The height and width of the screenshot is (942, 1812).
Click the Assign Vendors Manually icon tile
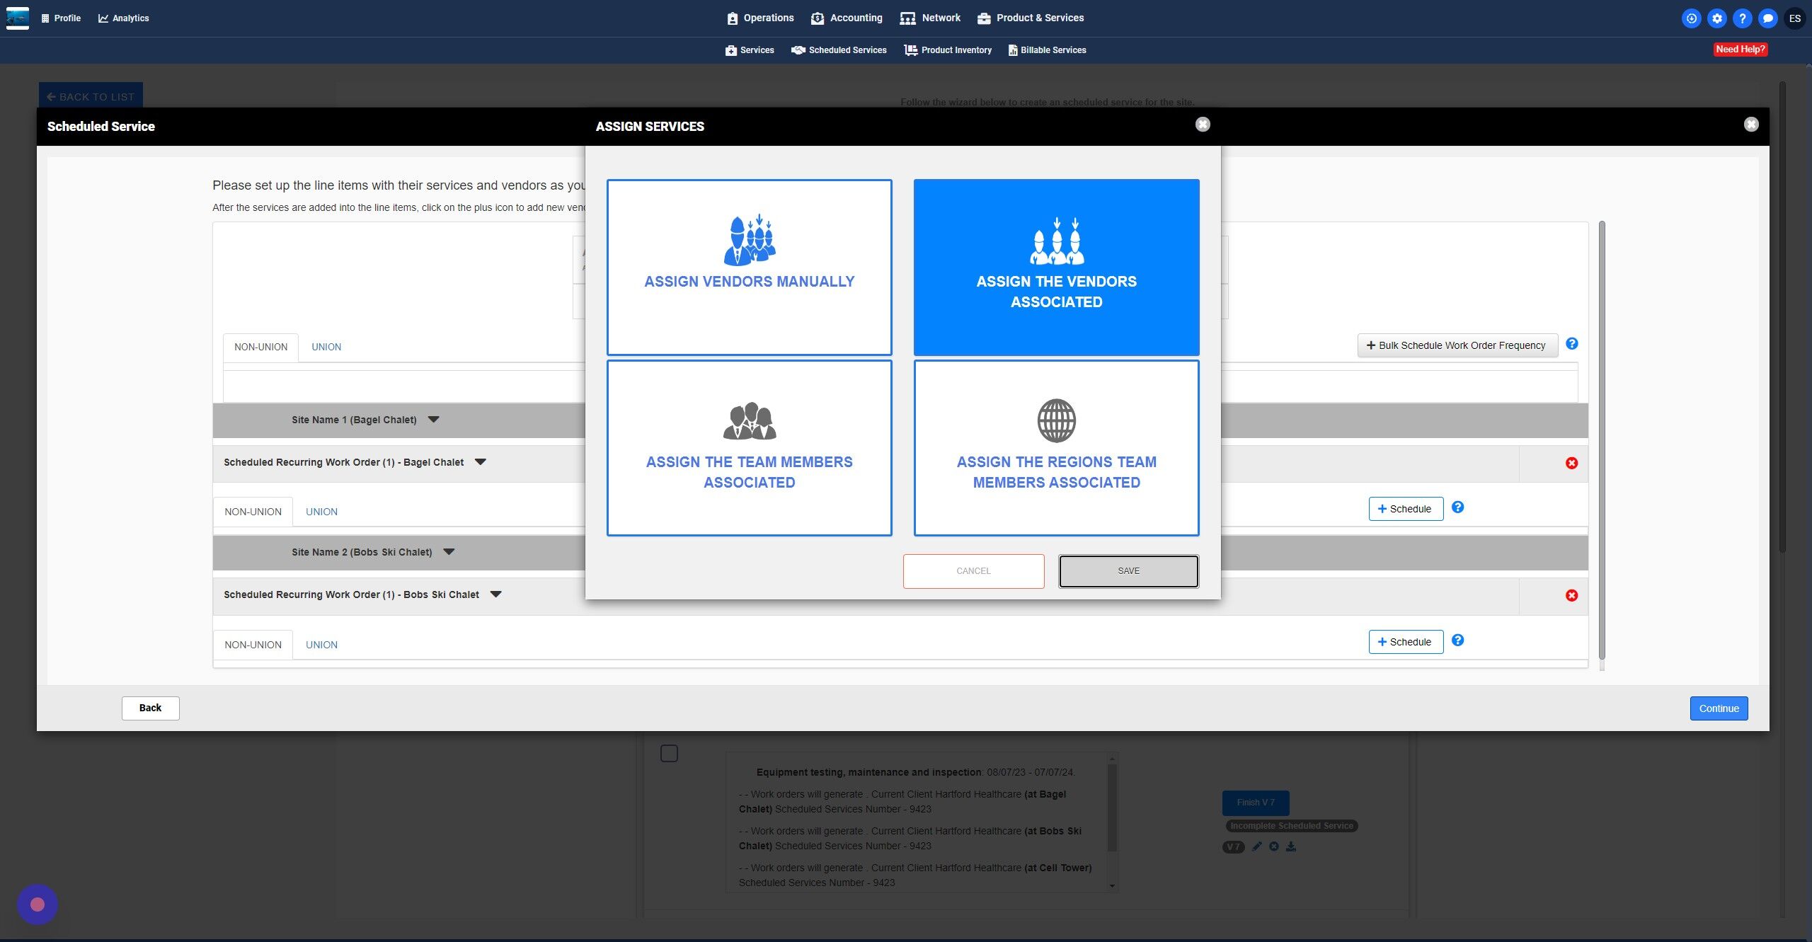pos(749,267)
